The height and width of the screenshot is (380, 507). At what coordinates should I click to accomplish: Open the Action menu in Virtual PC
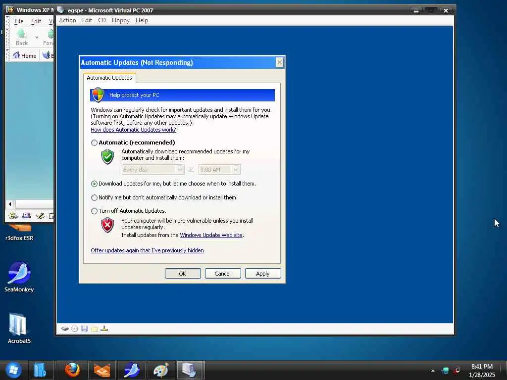point(67,20)
